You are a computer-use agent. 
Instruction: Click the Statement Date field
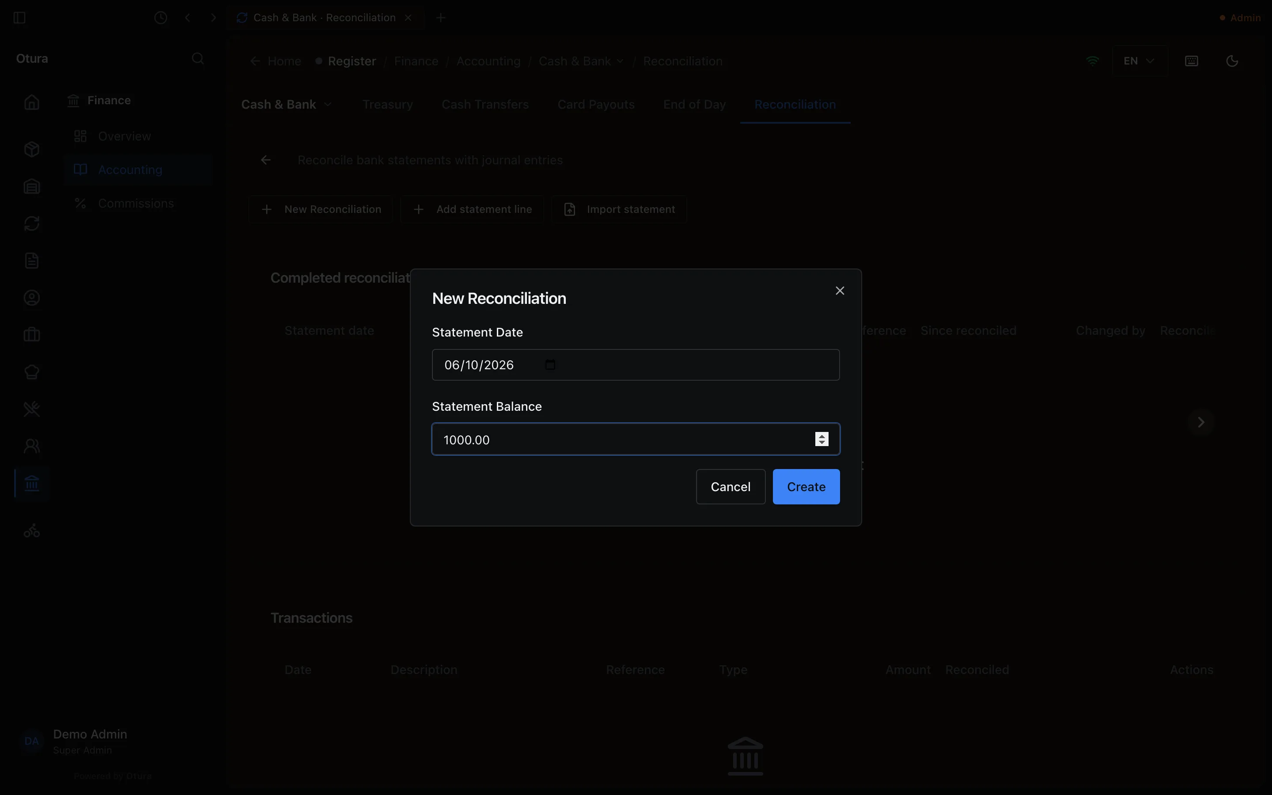636,365
